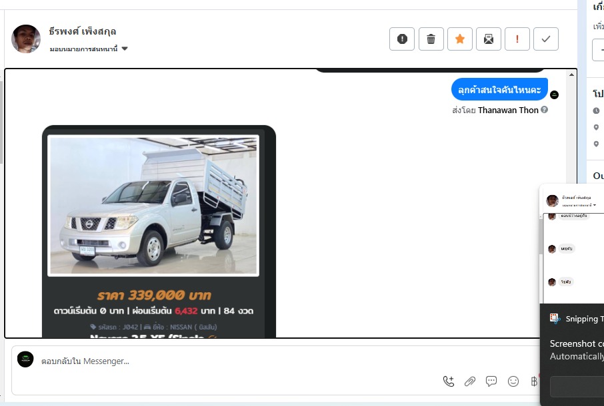
Task: Attach a file using paperclip icon
Action: (469, 381)
